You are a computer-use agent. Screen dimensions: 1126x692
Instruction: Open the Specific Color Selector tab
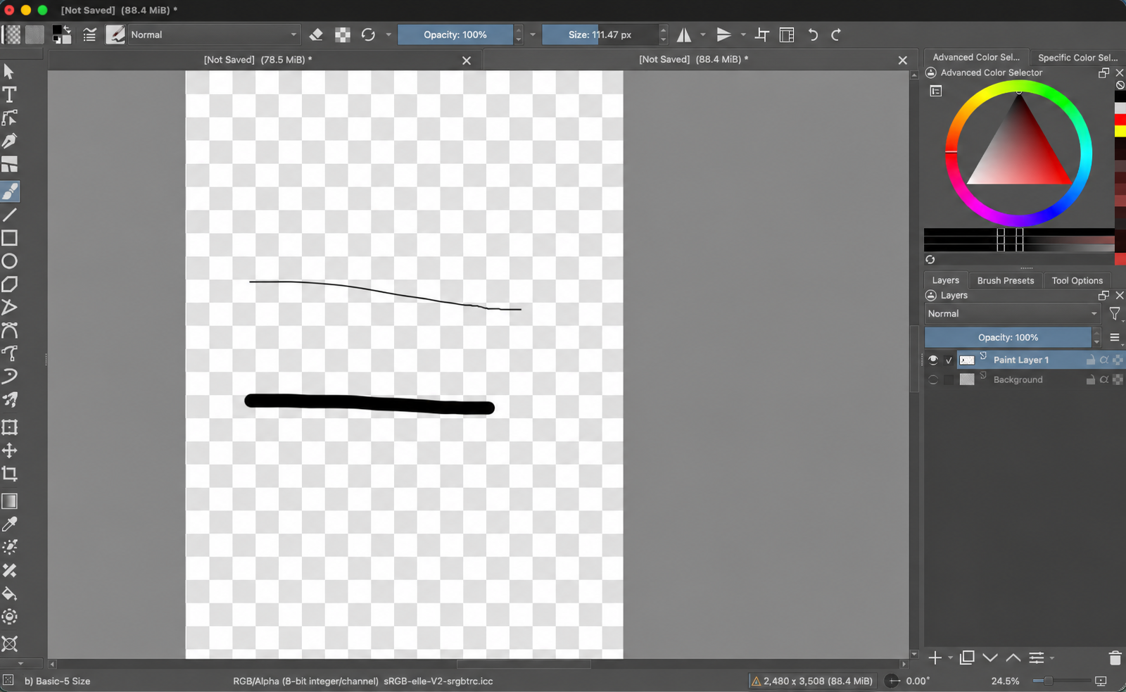(1077, 58)
